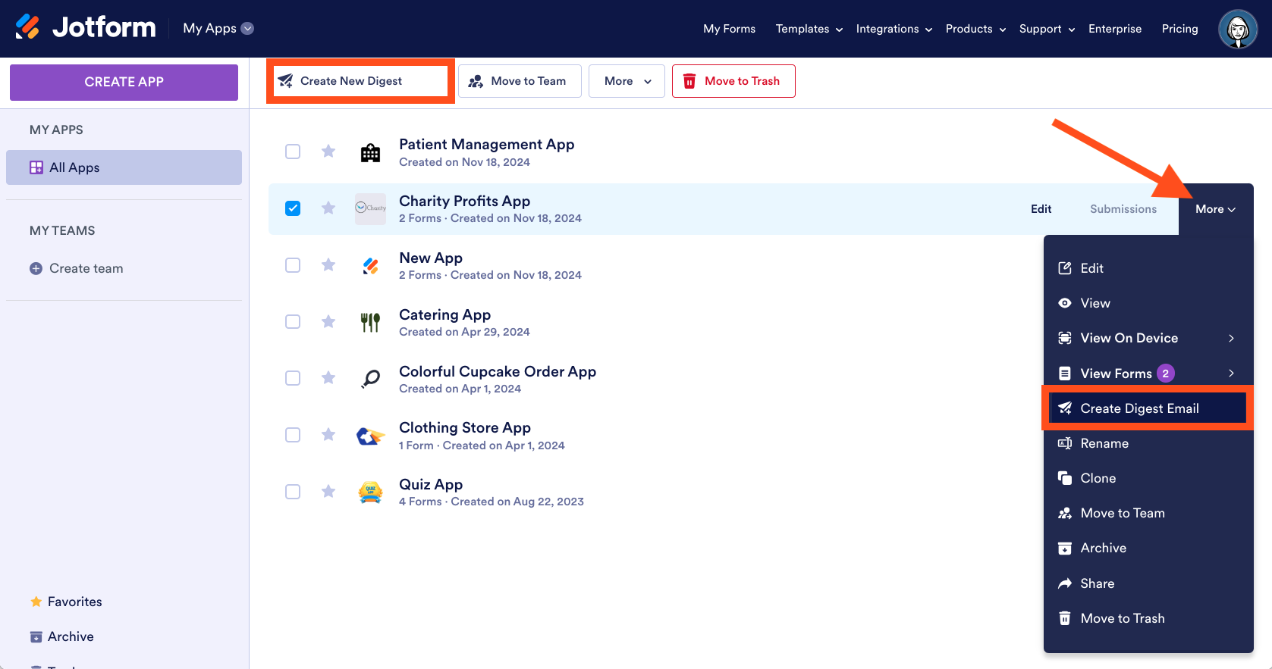The height and width of the screenshot is (669, 1272).
Task: Star the Patient Management App as favorite
Action: coord(328,152)
